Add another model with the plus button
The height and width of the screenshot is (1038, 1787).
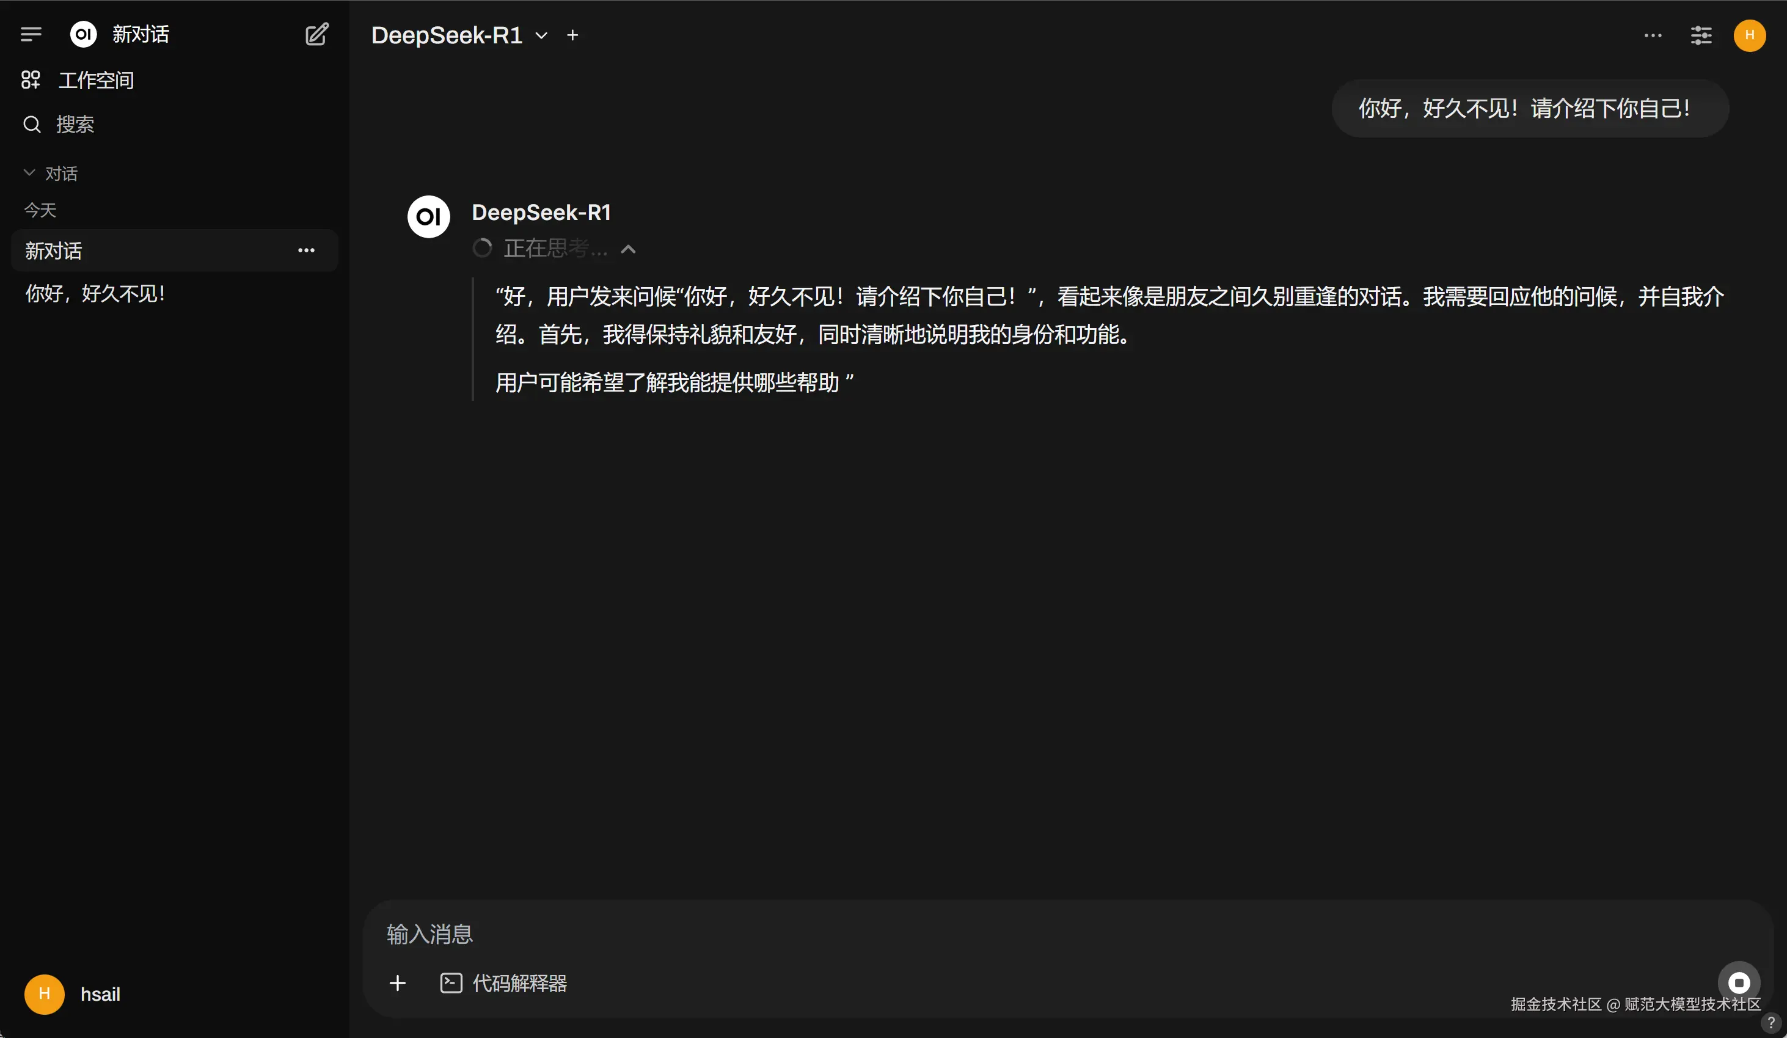coord(572,35)
